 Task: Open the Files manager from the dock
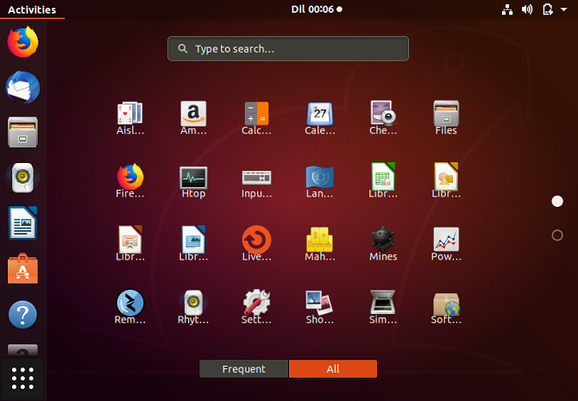22,132
